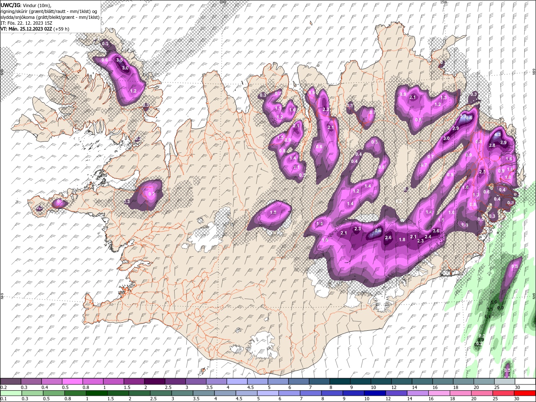536x402 pixels.
Task: Click the '(+59 h)' forecast offset text
Action: 61,29
